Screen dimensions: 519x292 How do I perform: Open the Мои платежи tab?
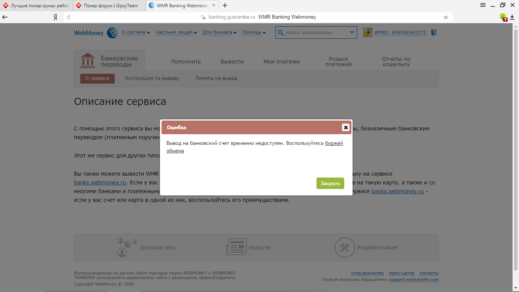coord(282,62)
